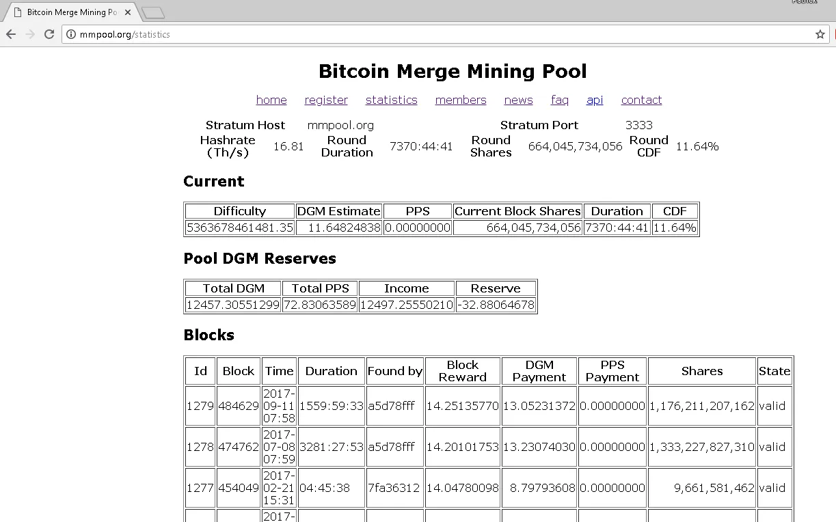Select block Id 1279 cell
Viewport: 836px width, 522px height.
(x=200, y=406)
